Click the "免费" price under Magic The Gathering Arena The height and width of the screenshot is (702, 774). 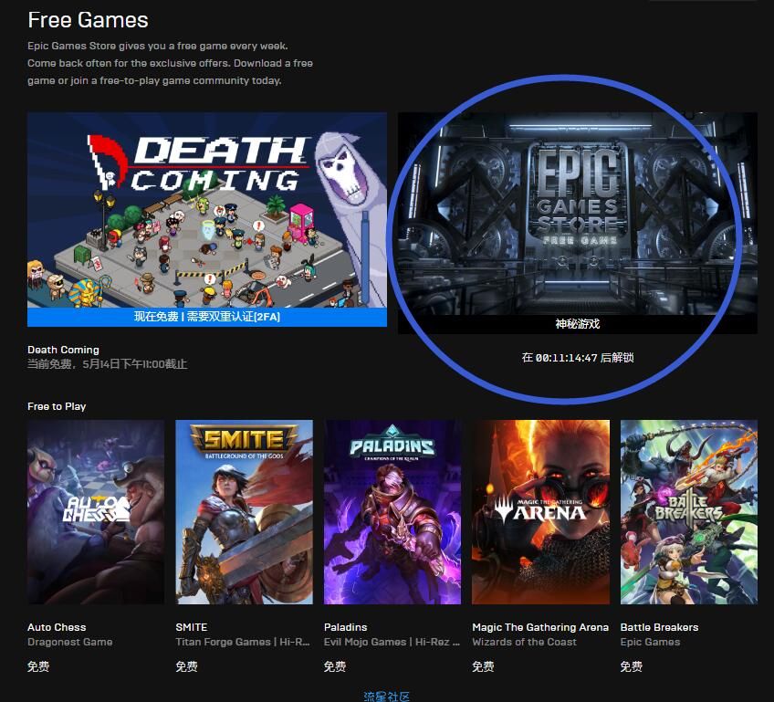coord(483,666)
